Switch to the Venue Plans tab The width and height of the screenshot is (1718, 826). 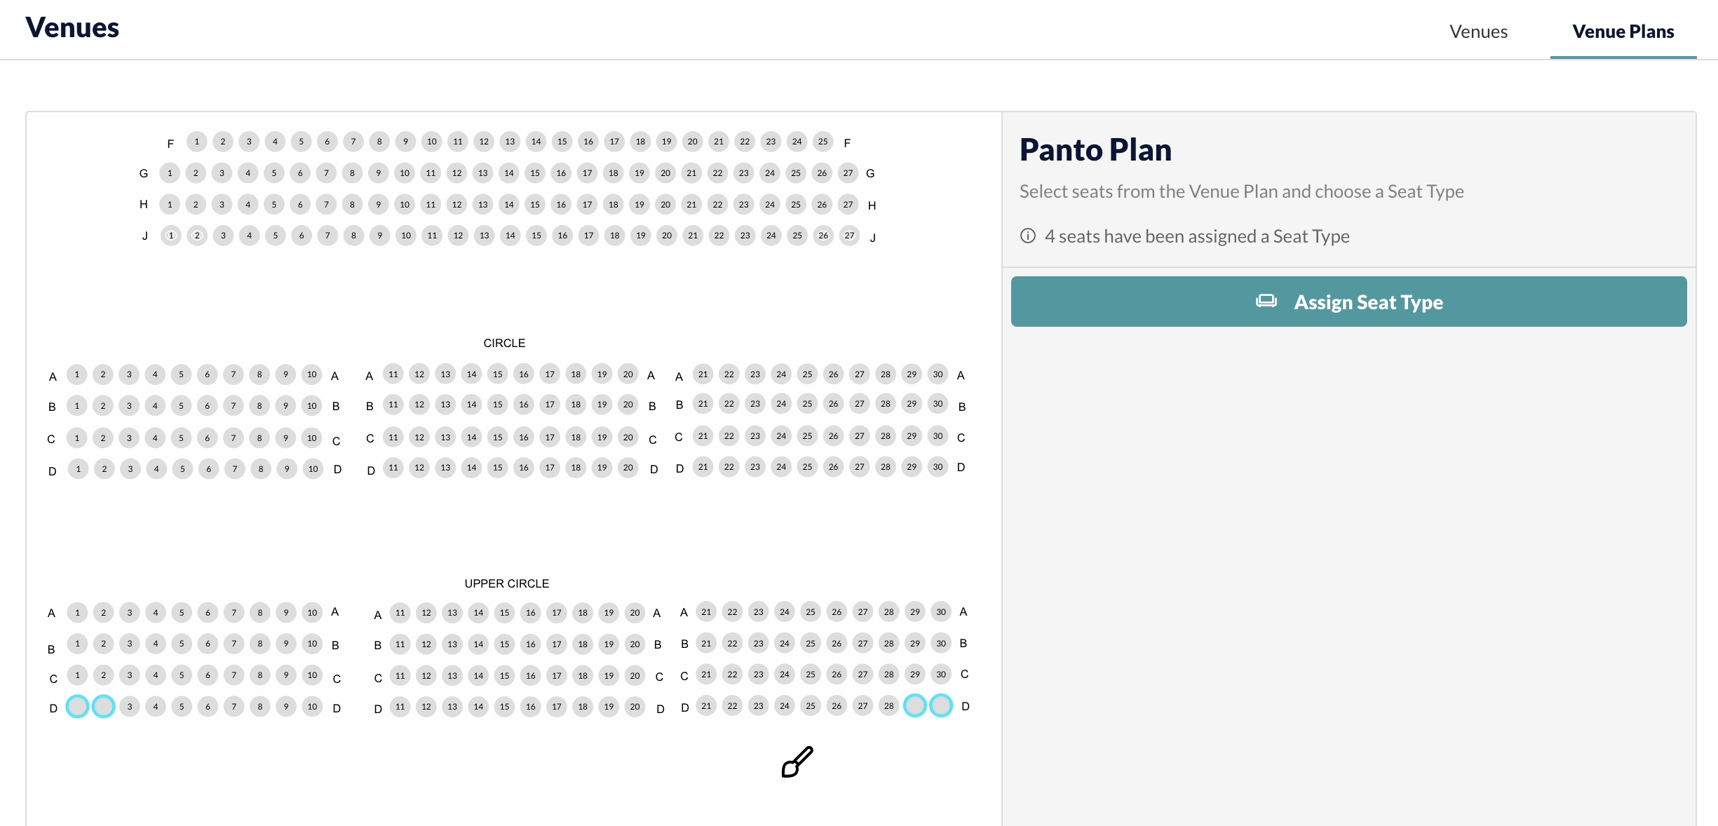pyautogui.click(x=1623, y=32)
